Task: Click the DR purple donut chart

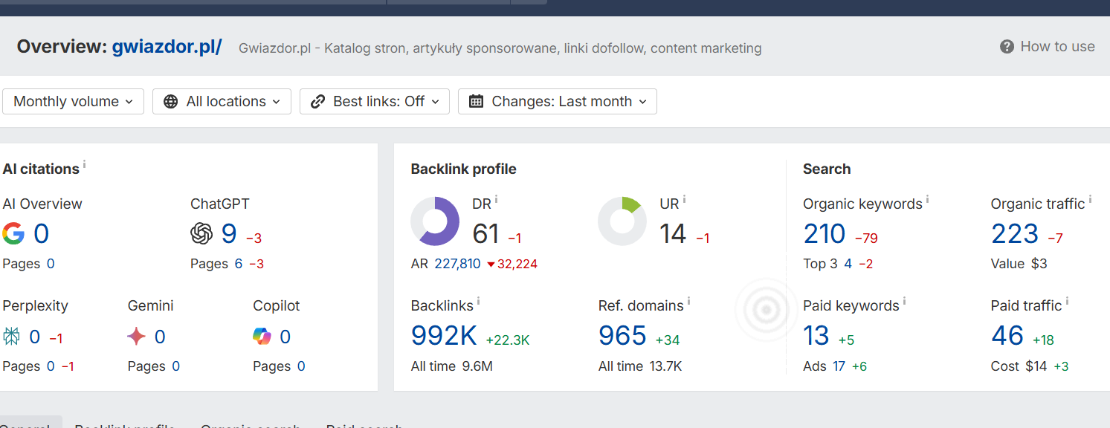Action: point(435,221)
